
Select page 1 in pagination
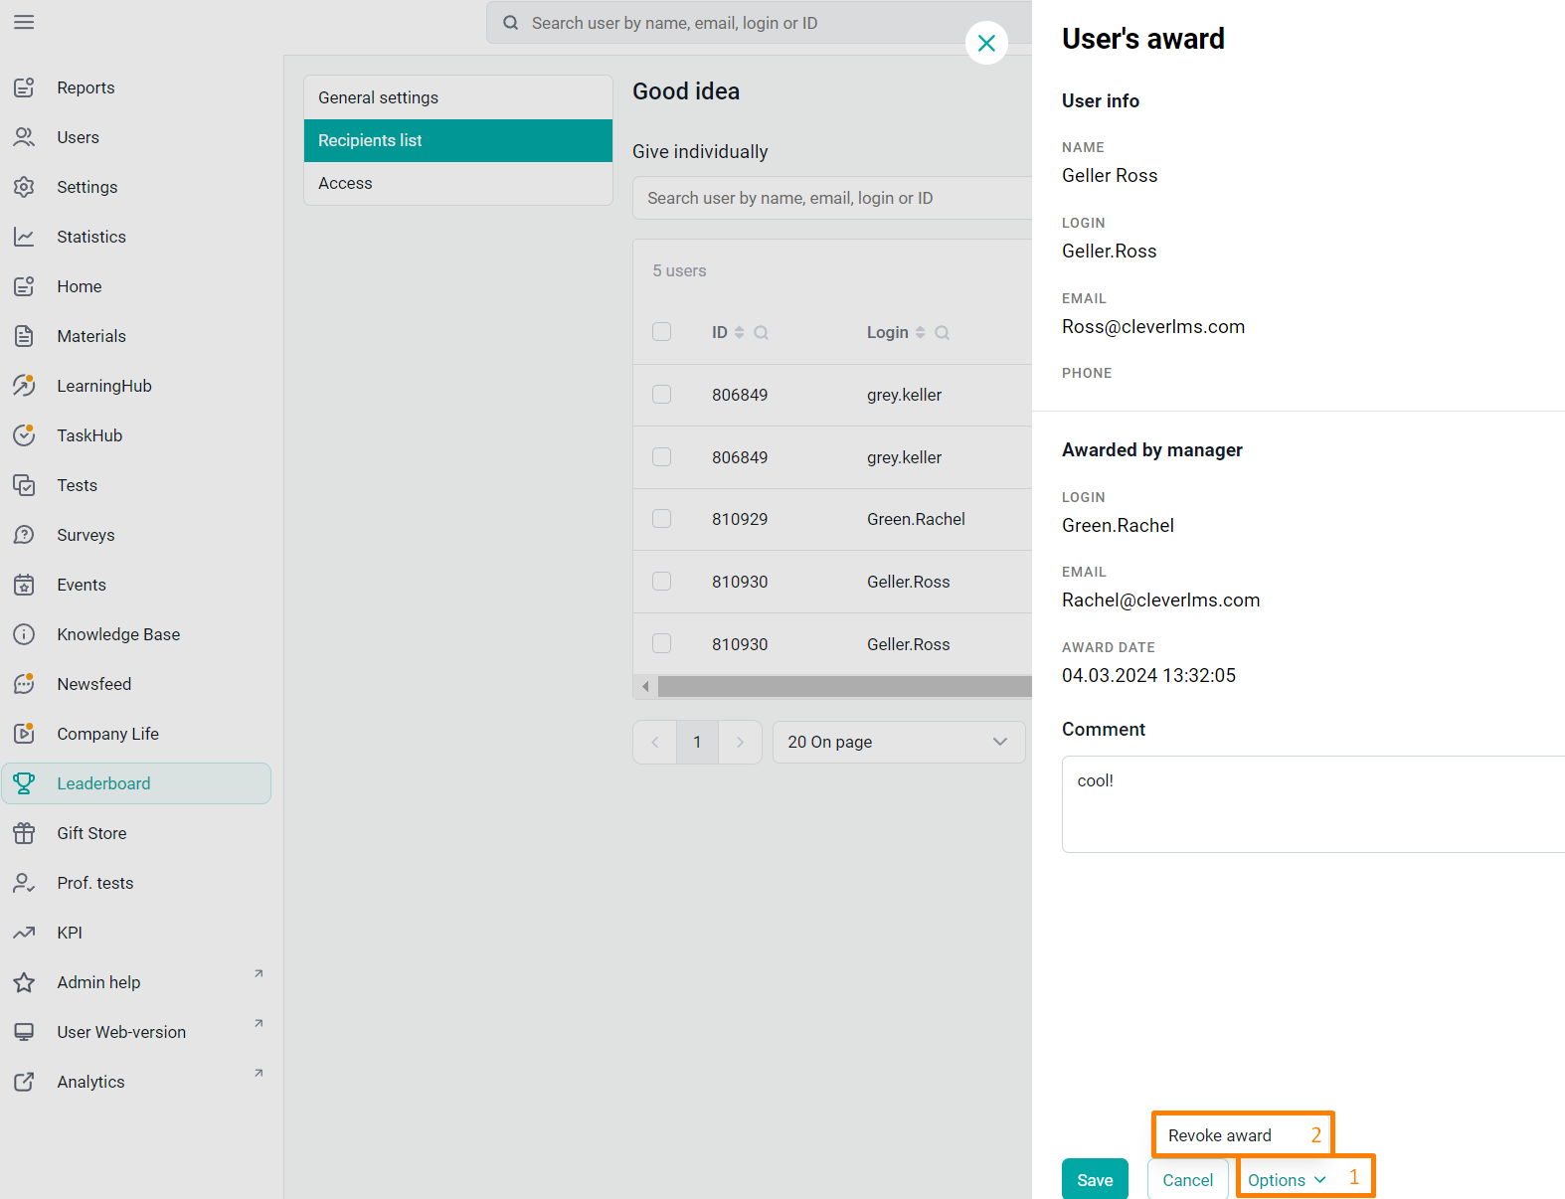tap(697, 742)
